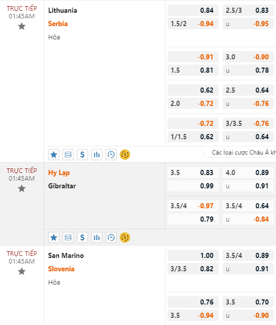Viewport: 276px width, 325px height.
Task: Click the dollar icon in Lithuania match toolbar
Action: tap(82, 155)
